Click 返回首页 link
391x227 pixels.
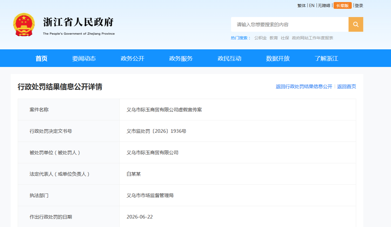(347, 86)
